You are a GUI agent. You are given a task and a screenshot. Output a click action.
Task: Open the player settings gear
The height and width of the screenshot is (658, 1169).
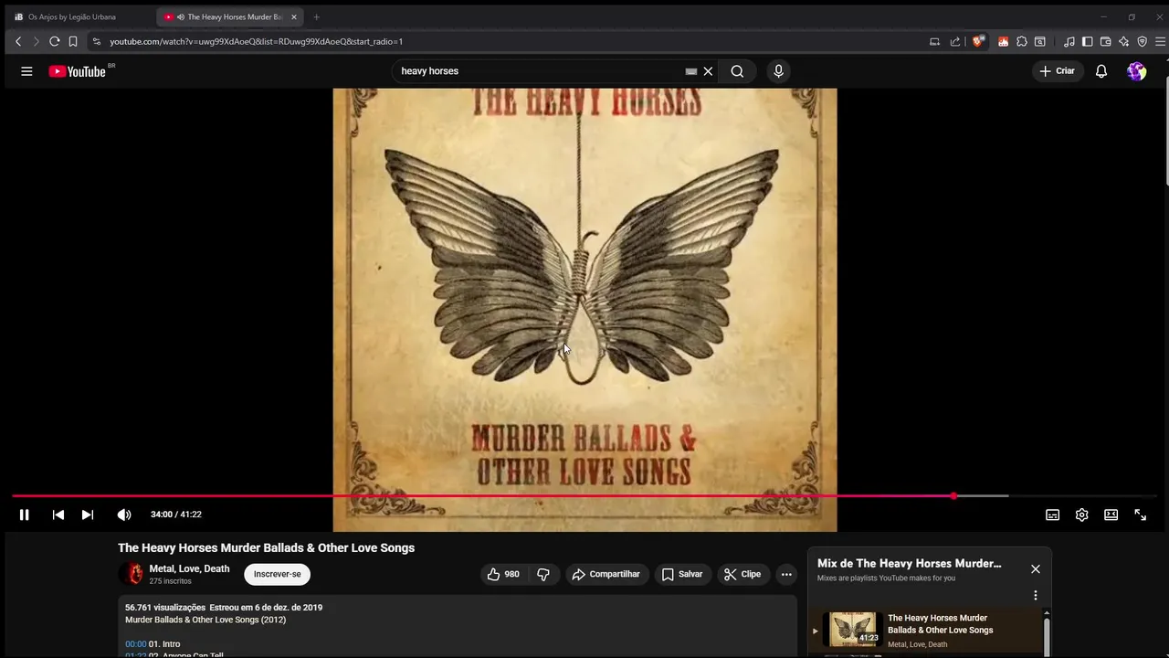1081,515
